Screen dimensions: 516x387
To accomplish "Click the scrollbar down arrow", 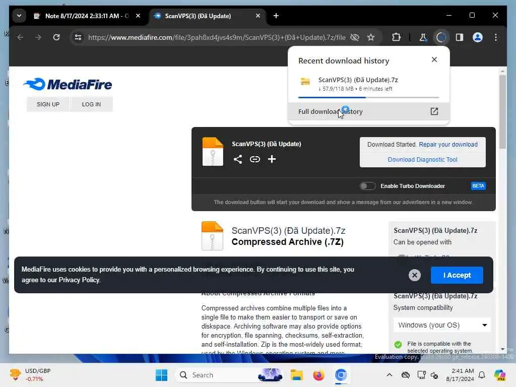I will pos(502,349).
